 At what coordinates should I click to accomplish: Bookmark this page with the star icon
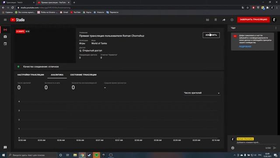248,8
